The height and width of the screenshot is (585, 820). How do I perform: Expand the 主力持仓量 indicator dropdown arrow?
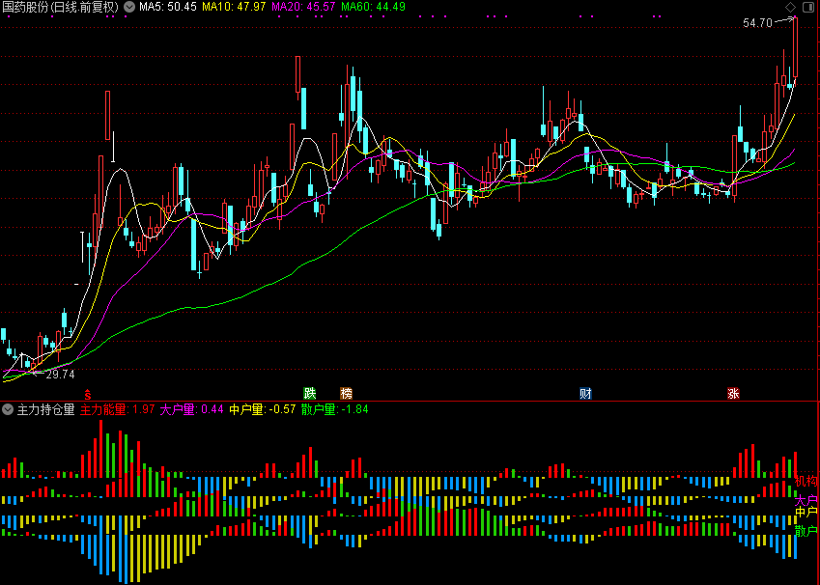(x=8, y=409)
